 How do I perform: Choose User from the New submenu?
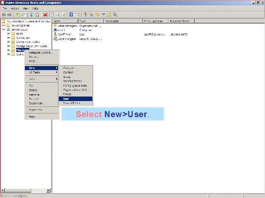tap(75, 99)
